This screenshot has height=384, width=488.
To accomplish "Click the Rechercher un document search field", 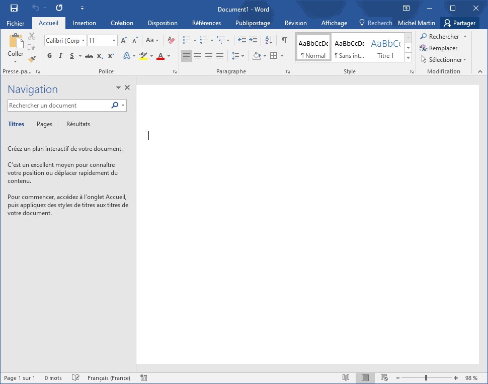I will click(x=59, y=106).
